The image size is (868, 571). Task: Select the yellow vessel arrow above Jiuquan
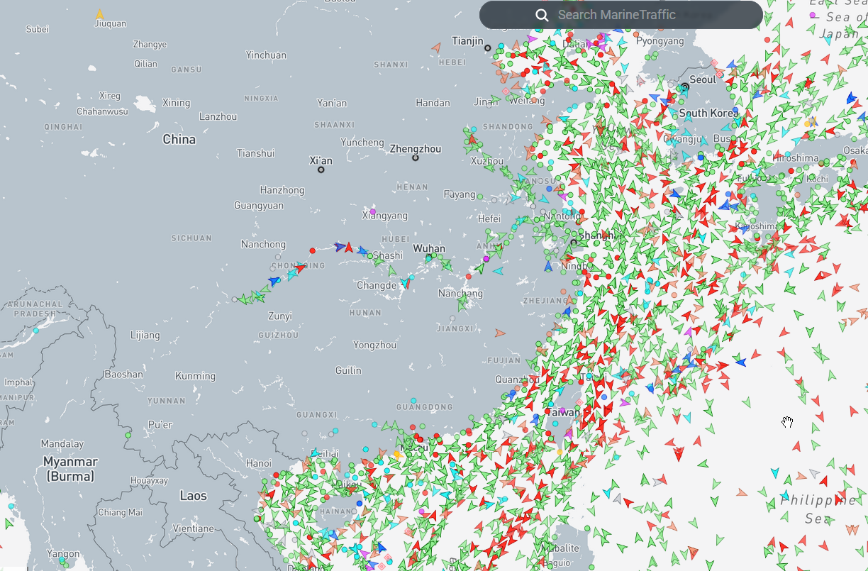[100, 14]
